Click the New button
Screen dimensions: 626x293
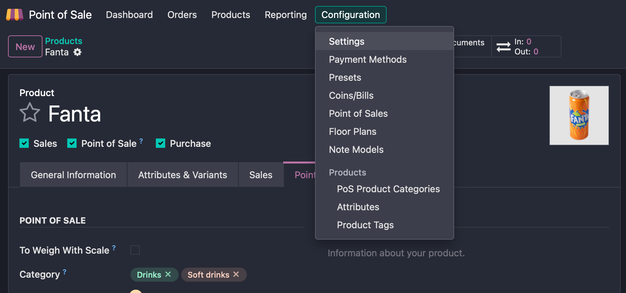25,47
